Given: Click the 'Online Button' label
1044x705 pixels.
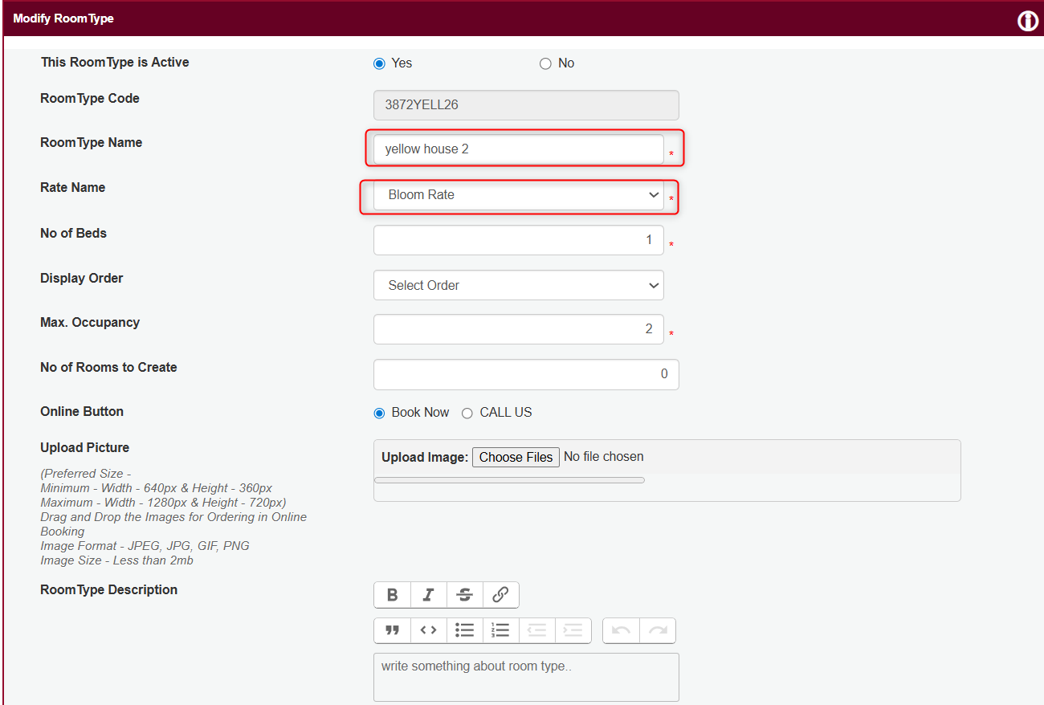Looking at the screenshot, I should [82, 412].
